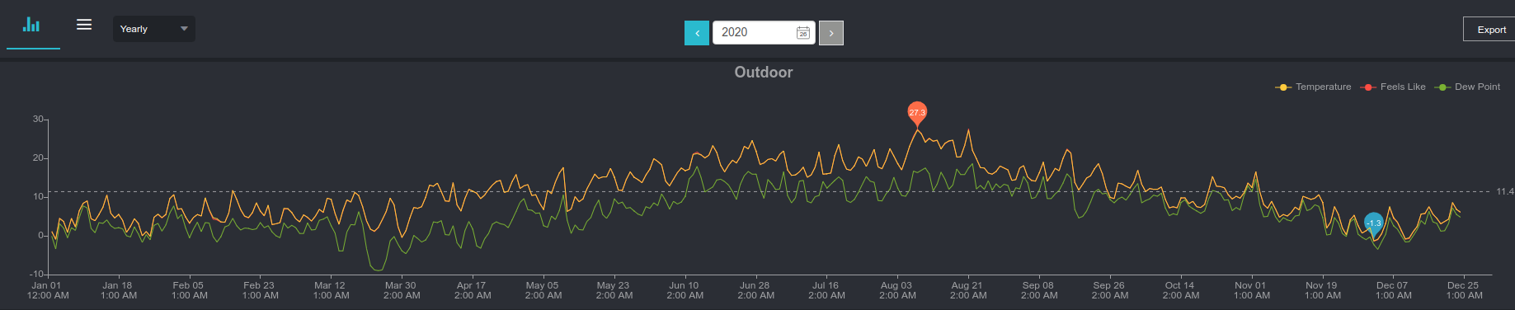Click the Aug 03 2:00 AM axis label
The height and width of the screenshot is (310, 1515).
(x=897, y=290)
